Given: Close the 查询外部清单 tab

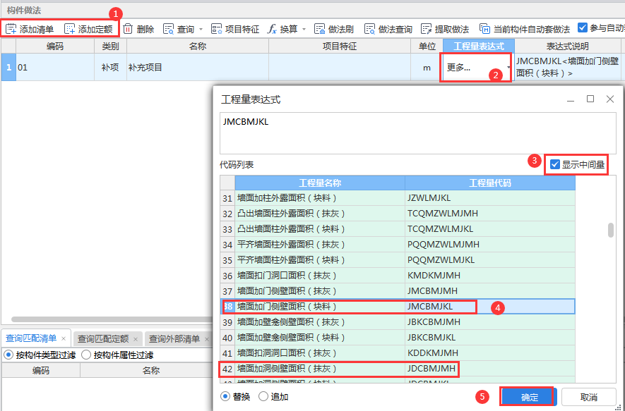Looking at the screenshot, I should click(x=207, y=339).
